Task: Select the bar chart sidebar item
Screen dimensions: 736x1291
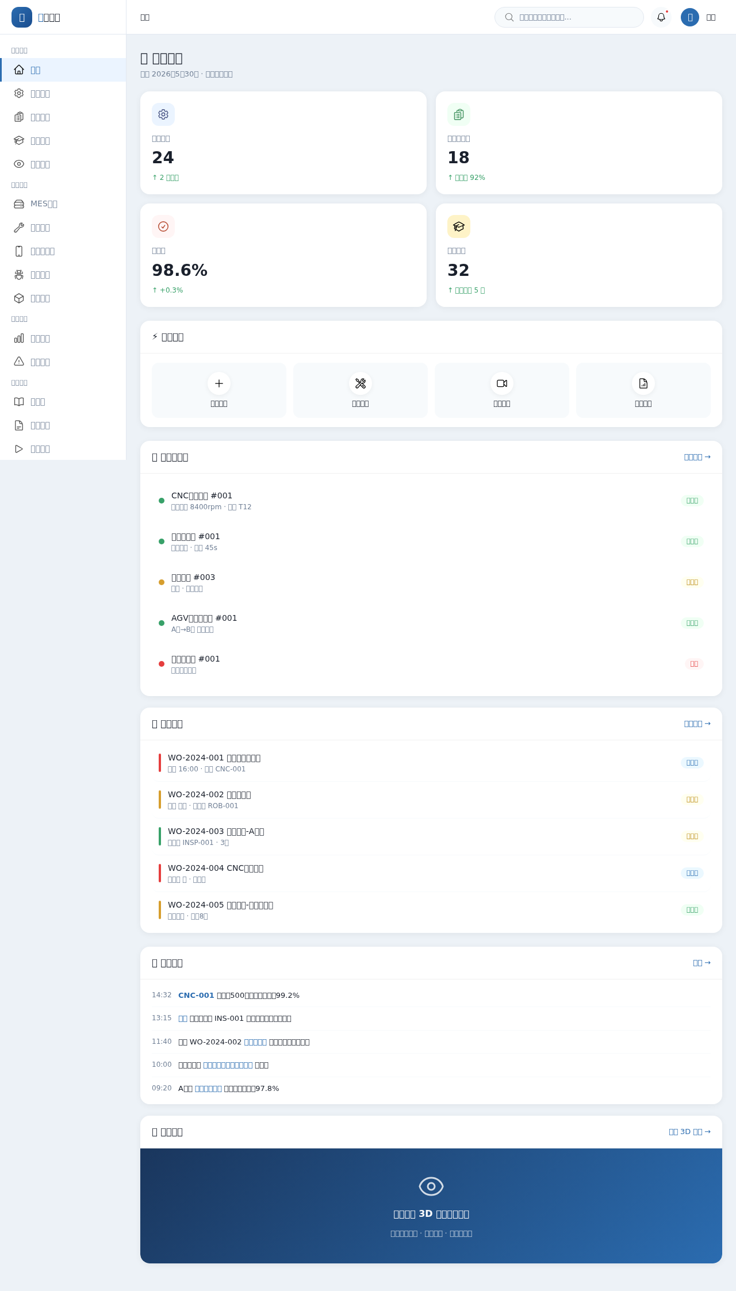Action: click(63, 338)
